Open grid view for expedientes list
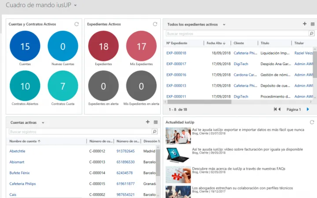The image size is (317, 198). coord(313,24)
